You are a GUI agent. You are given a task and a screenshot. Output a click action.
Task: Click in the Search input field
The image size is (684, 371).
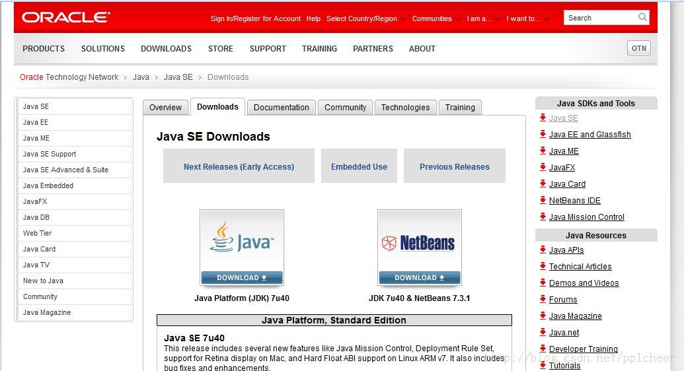pos(601,18)
